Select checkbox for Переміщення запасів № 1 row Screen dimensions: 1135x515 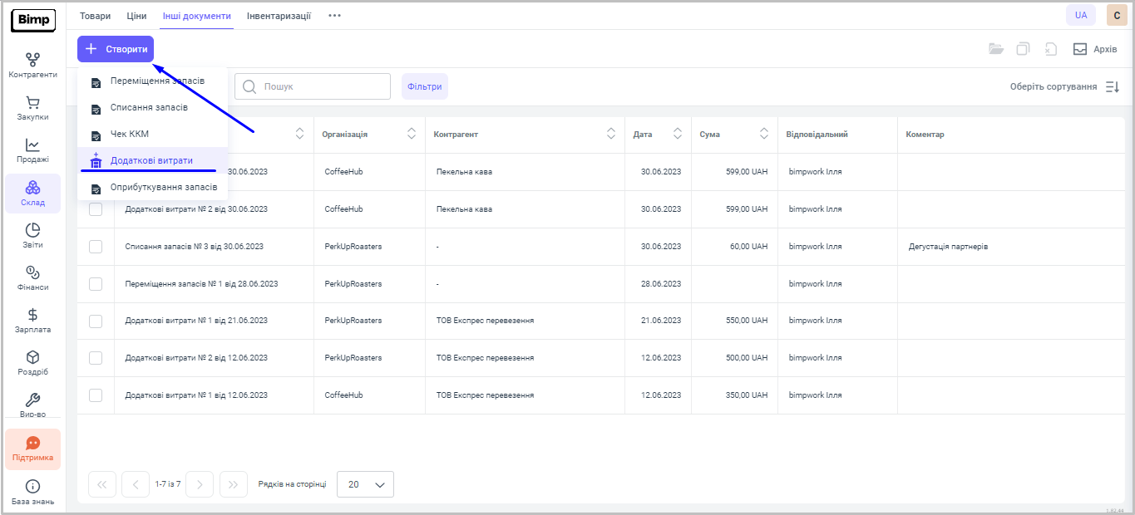point(96,284)
